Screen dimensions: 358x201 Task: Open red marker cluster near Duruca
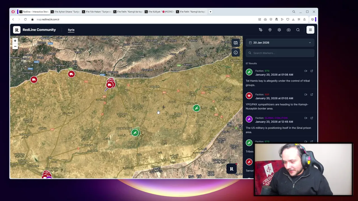[110, 84]
